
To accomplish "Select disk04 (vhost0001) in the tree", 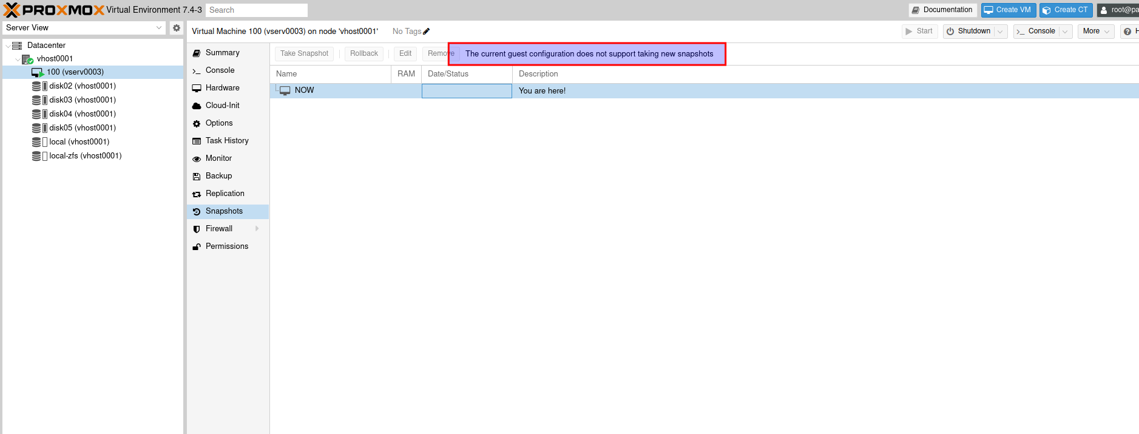I will click(83, 114).
